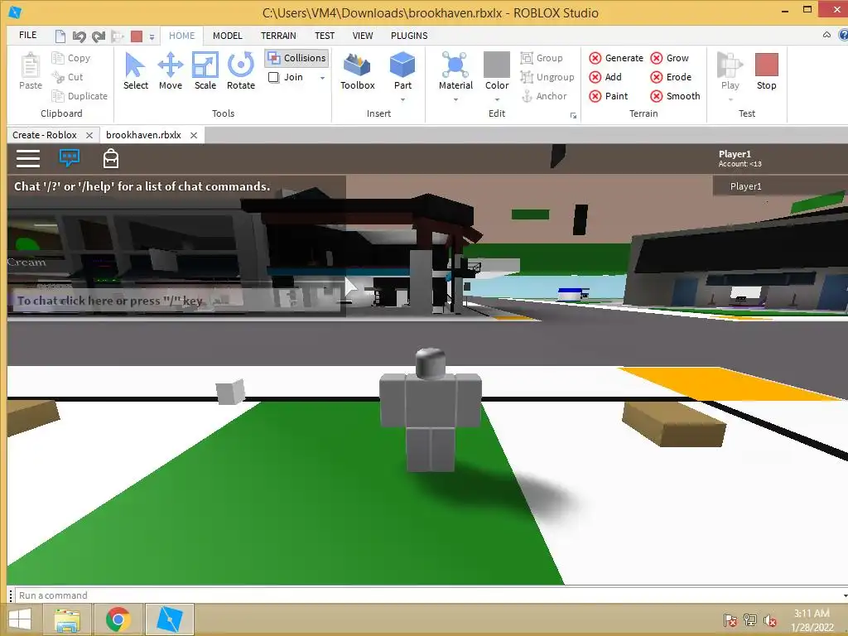Open the FILE menu
The image size is (848, 636).
tap(27, 35)
